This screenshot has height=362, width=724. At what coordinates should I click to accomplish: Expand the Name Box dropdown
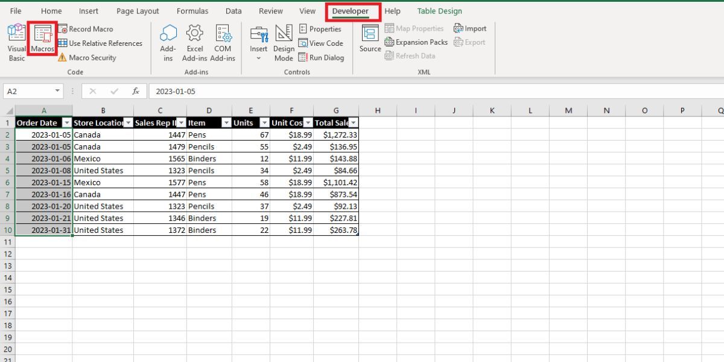[x=58, y=91]
